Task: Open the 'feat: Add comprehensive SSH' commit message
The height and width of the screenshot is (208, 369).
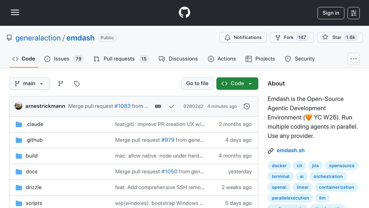Action: pyautogui.click(x=160, y=188)
